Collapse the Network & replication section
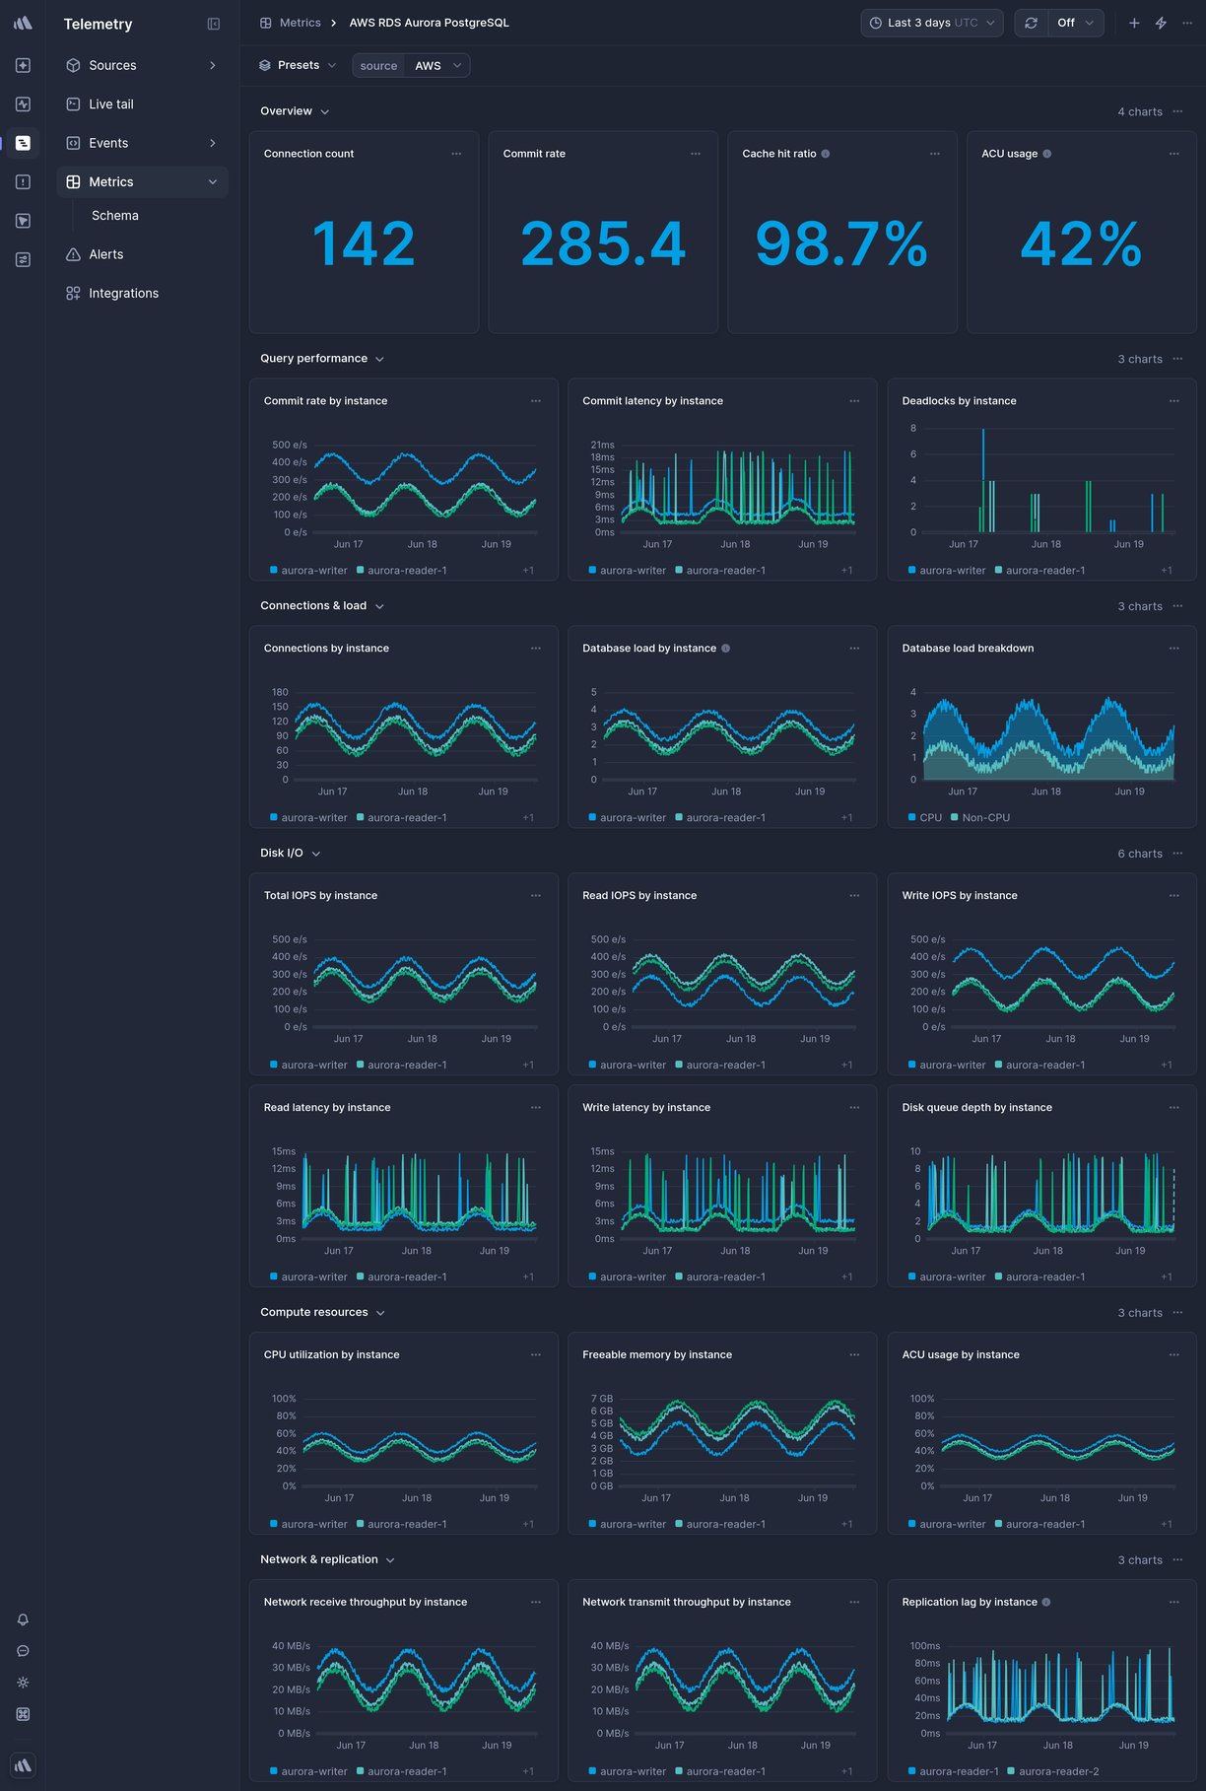1206x1791 pixels. coord(328,1560)
